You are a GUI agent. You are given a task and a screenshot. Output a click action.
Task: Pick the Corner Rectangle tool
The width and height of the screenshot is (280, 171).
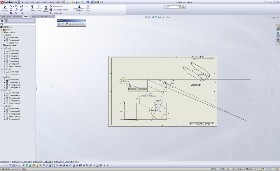[x=11, y=10]
